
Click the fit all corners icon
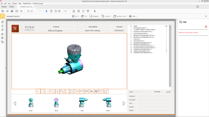point(67,91)
